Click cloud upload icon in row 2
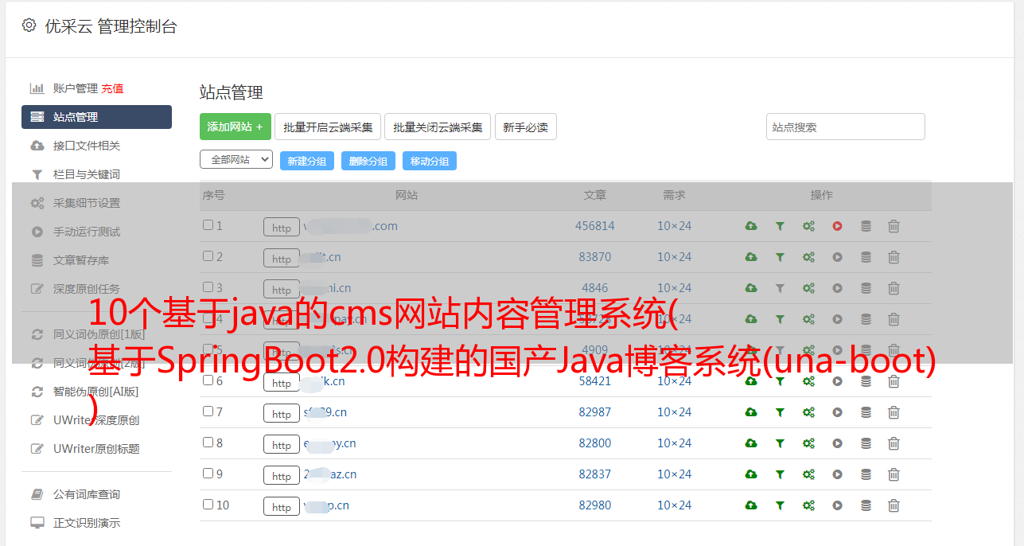1024x546 pixels. pyautogui.click(x=751, y=257)
